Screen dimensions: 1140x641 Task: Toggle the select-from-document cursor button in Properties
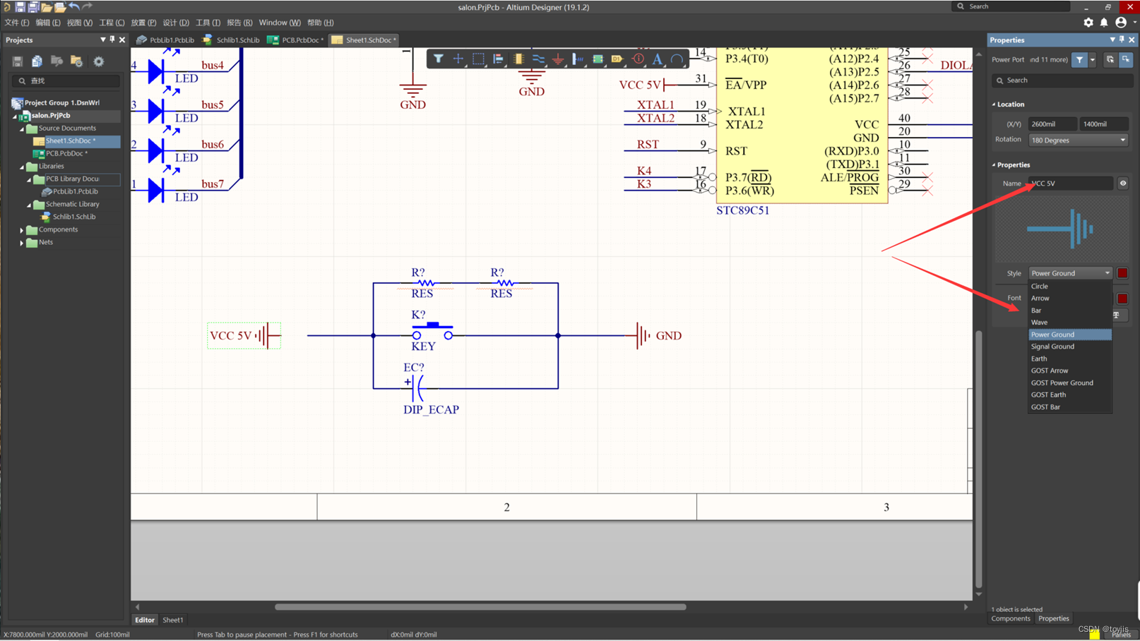(x=1126, y=60)
